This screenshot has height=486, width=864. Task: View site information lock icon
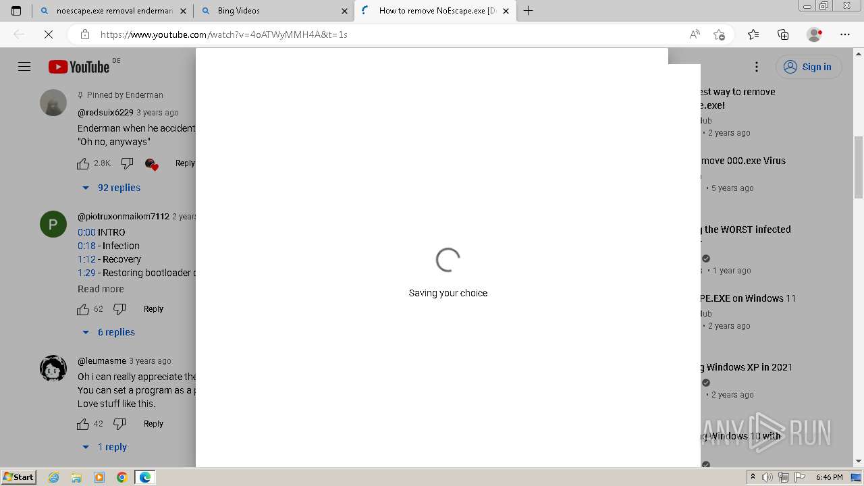pyautogui.click(x=84, y=34)
